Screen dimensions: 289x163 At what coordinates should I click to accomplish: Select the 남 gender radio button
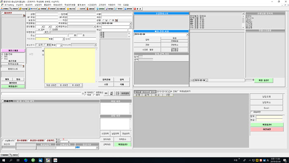[104, 20]
